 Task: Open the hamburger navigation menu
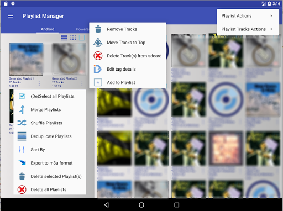[11, 16]
